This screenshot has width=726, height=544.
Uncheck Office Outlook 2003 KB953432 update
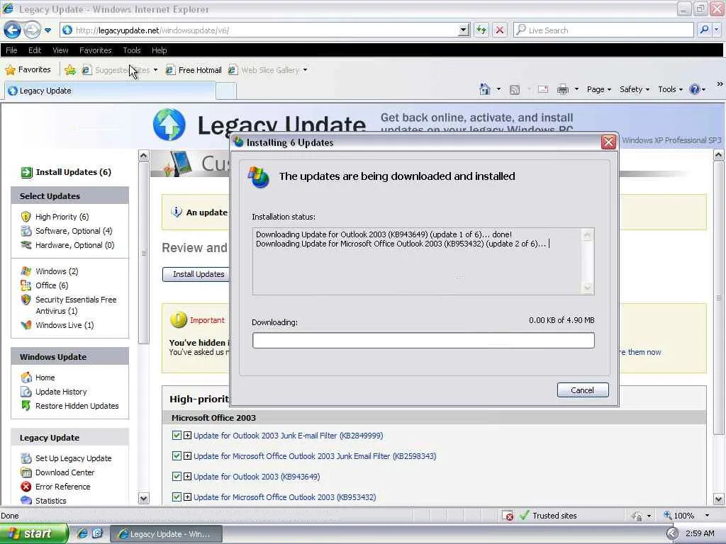[x=177, y=497]
